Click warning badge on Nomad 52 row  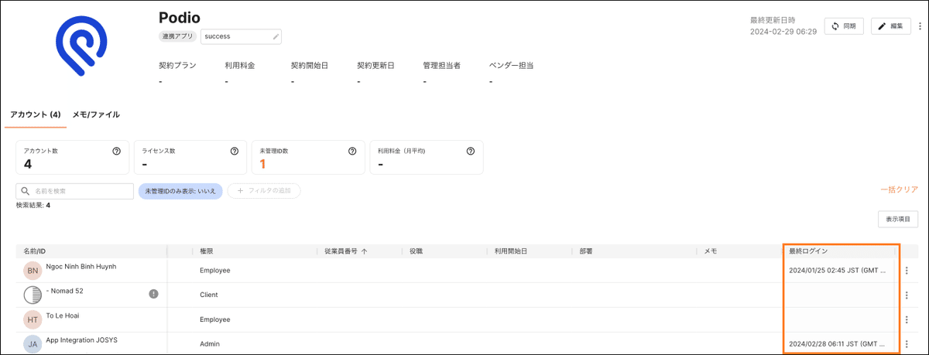[153, 294]
